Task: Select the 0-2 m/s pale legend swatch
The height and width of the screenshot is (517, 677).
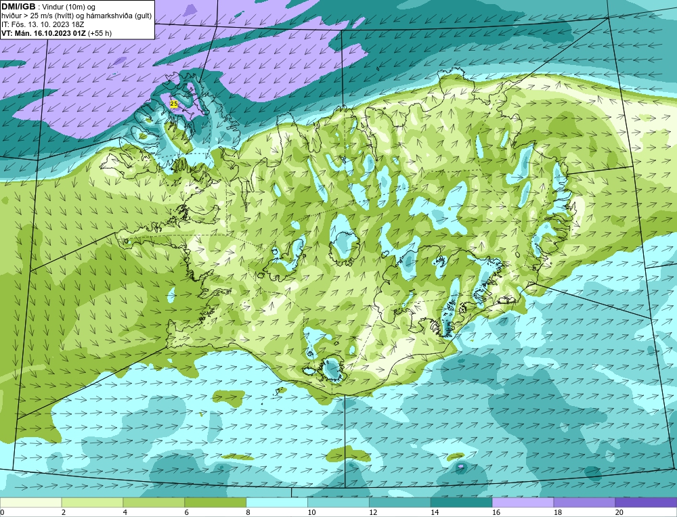Action: [30, 503]
